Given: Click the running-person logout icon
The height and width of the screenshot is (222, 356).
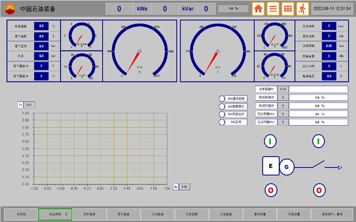Looking at the screenshot, I should pyautogui.click(x=302, y=9).
